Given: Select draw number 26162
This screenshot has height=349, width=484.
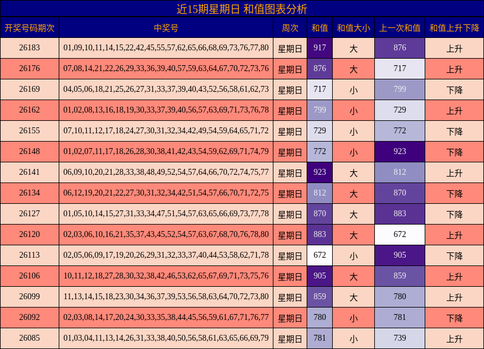Looking at the screenshot, I should (29, 110).
